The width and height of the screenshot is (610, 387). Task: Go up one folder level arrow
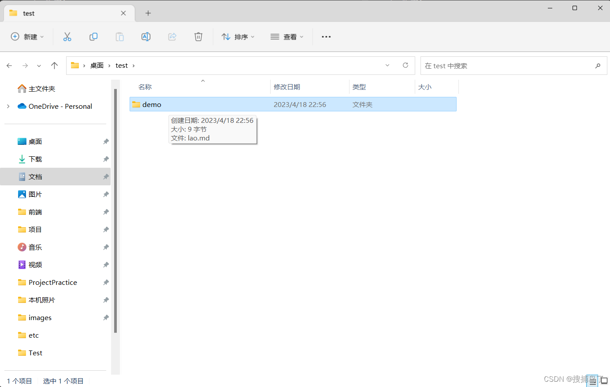(55, 66)
